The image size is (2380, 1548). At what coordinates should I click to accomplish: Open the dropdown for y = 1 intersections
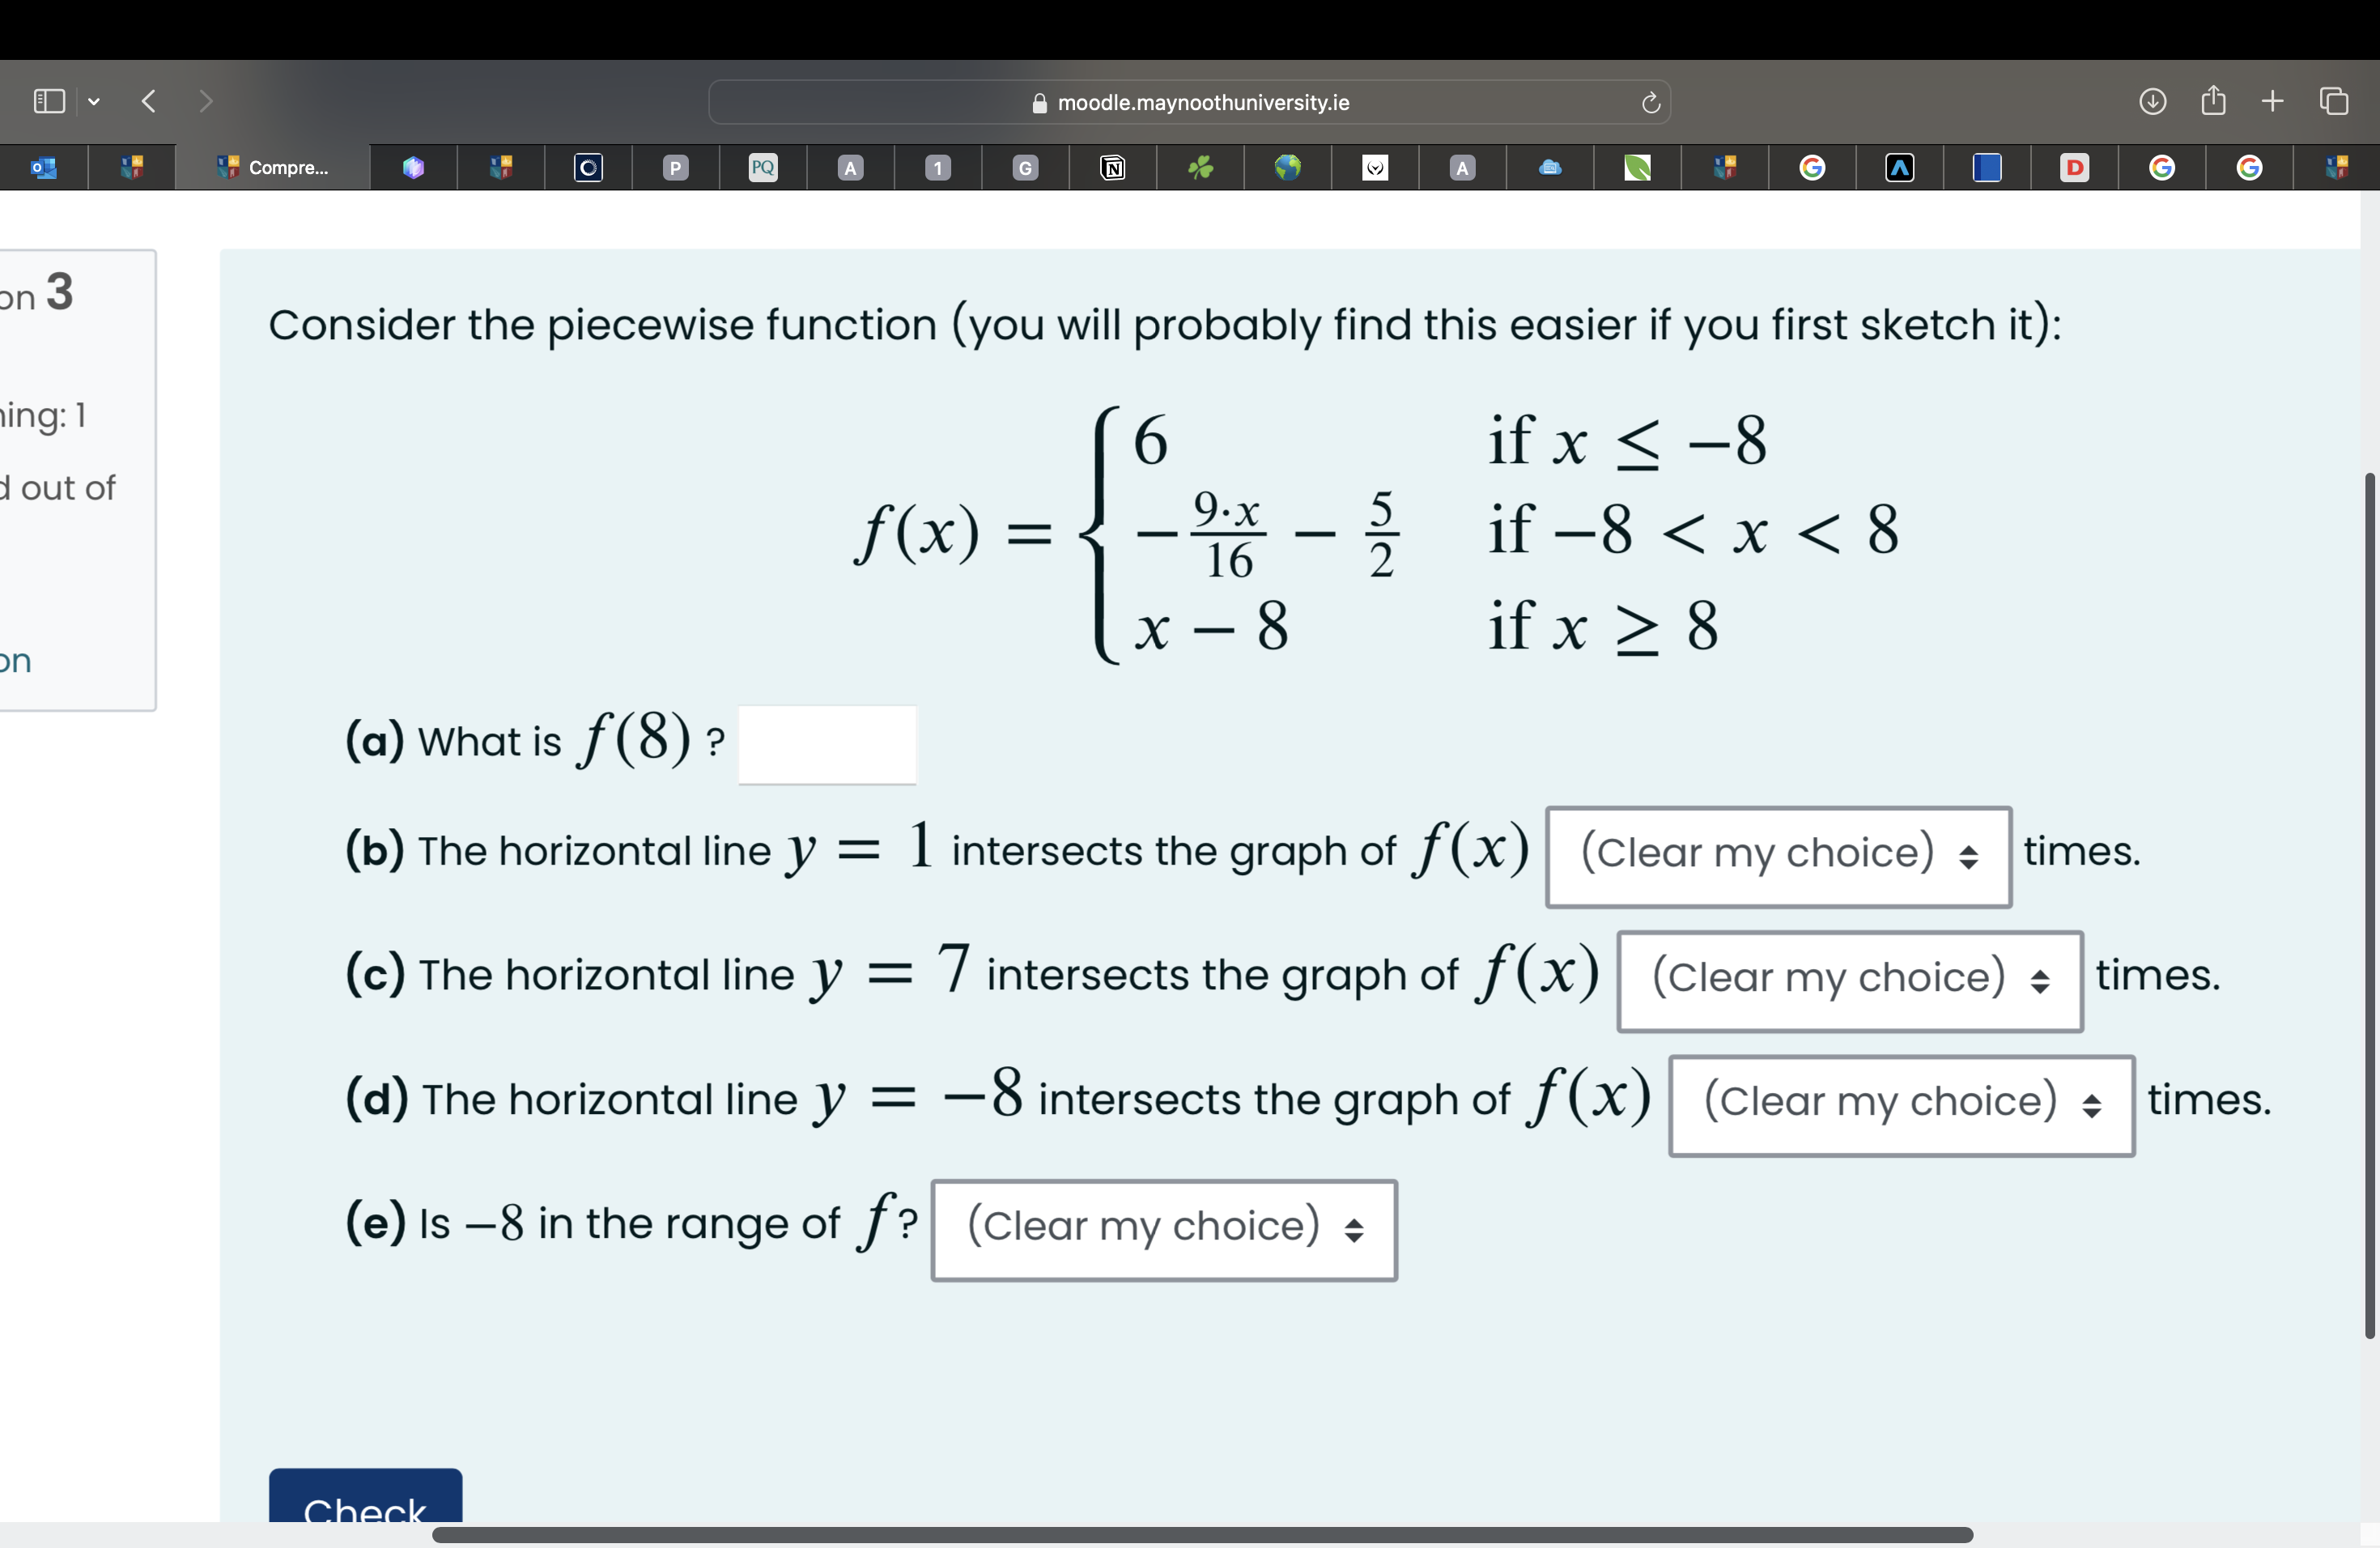point(1778,856)
